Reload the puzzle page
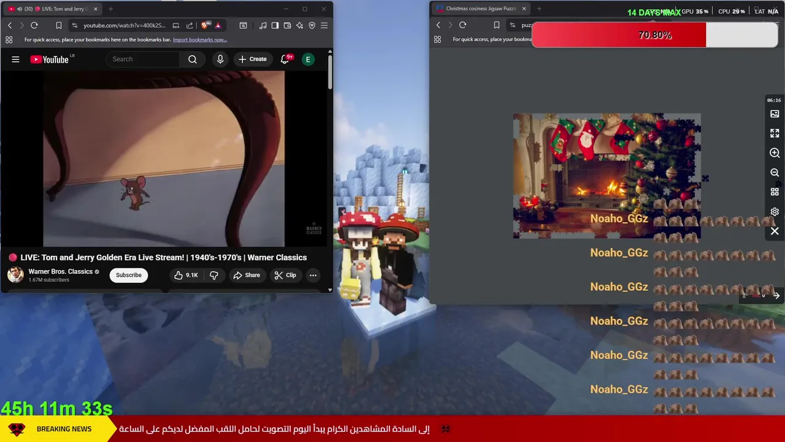 coord(462,25)
